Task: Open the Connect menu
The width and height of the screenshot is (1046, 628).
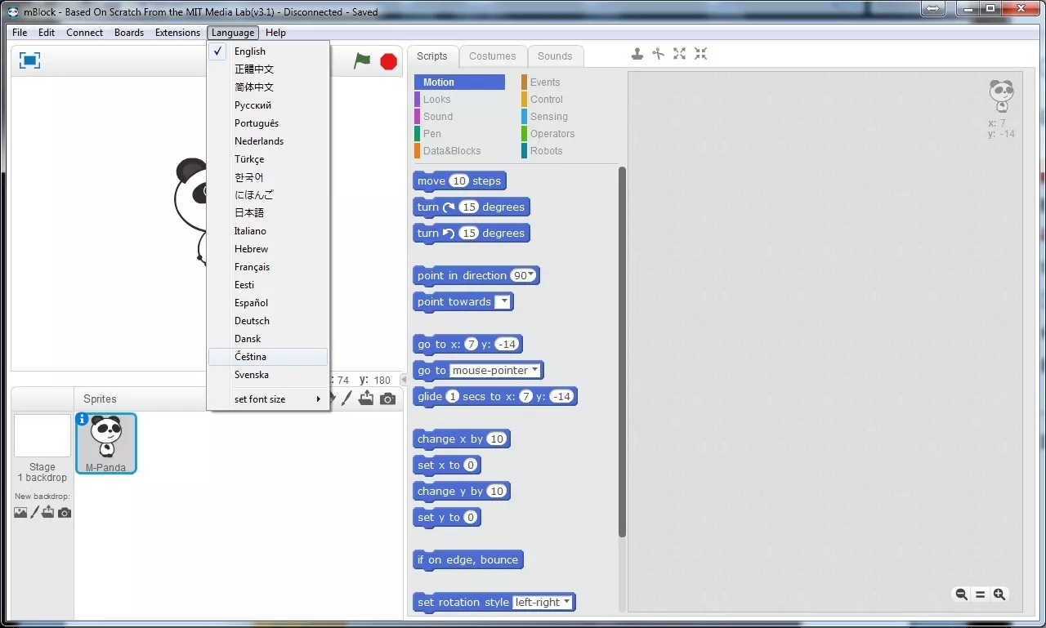Action: (85, 33)
